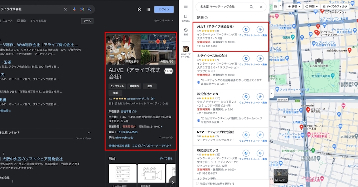Click the blue Google search magnifier icon
The height and width of the screenshot is (187, 358).
89,9
